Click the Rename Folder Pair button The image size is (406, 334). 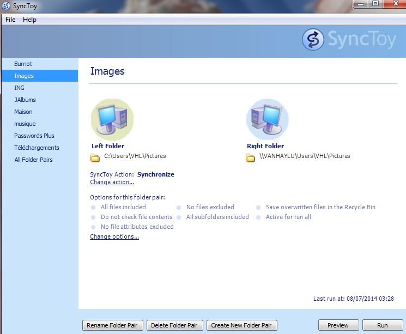[x=113, y=325]
